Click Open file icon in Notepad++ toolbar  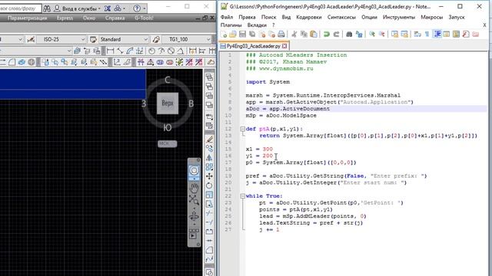pos(233,34)
